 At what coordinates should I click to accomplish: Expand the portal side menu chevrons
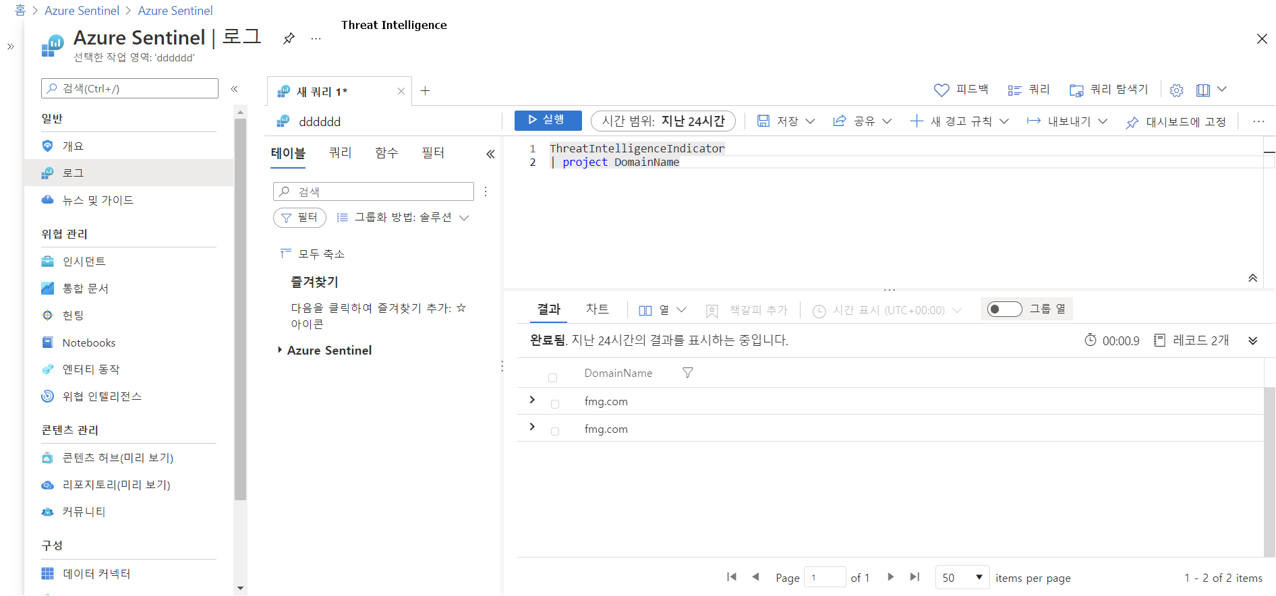coord(11,47)
